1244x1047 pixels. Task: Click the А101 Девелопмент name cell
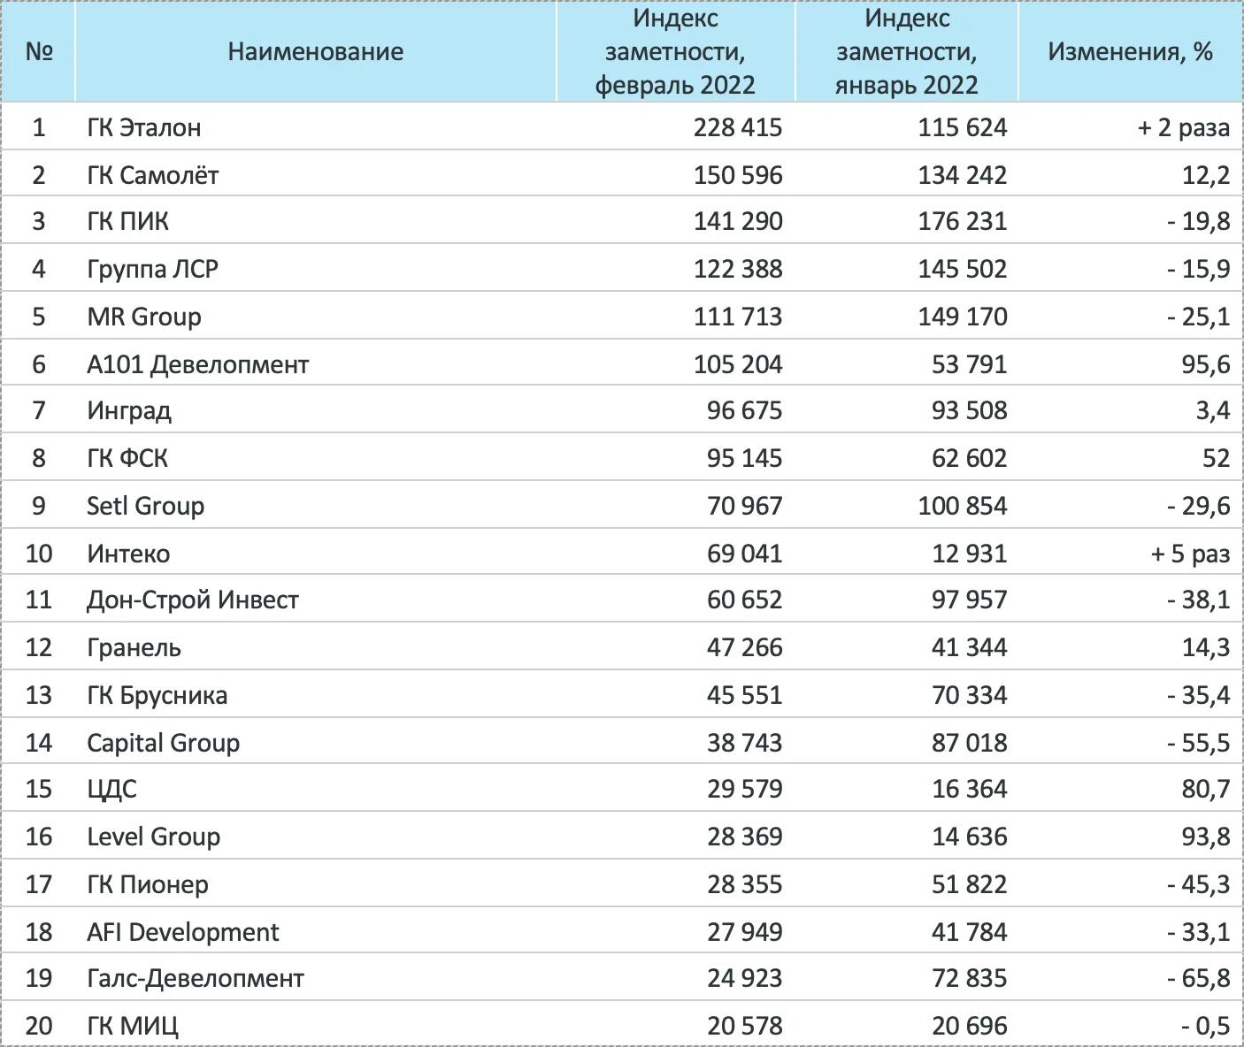coord(198,363)
